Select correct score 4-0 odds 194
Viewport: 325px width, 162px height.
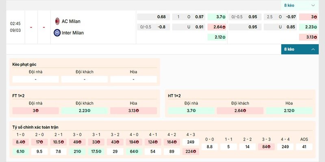pyautogui.click(x=134, y=142)
